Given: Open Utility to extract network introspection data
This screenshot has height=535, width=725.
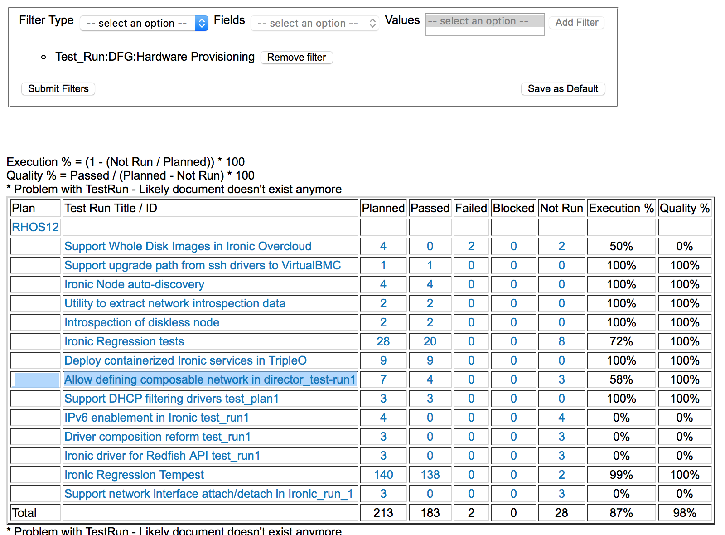Looking at the screenshot, I should point(175,303).
